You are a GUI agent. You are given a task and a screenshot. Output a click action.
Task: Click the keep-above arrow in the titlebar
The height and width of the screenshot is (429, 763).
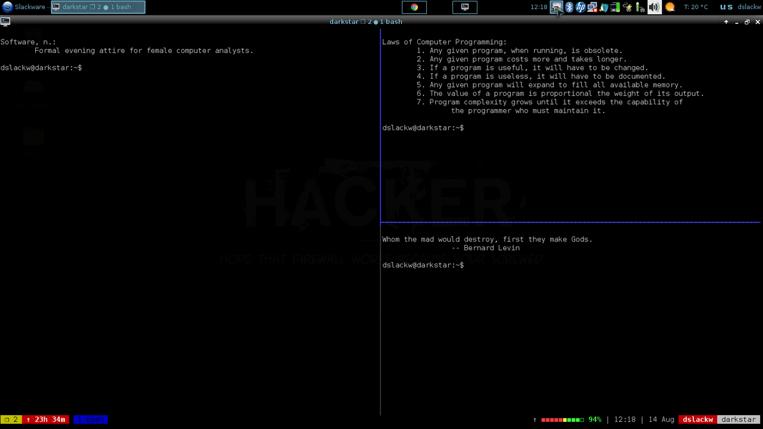[726, 22]
